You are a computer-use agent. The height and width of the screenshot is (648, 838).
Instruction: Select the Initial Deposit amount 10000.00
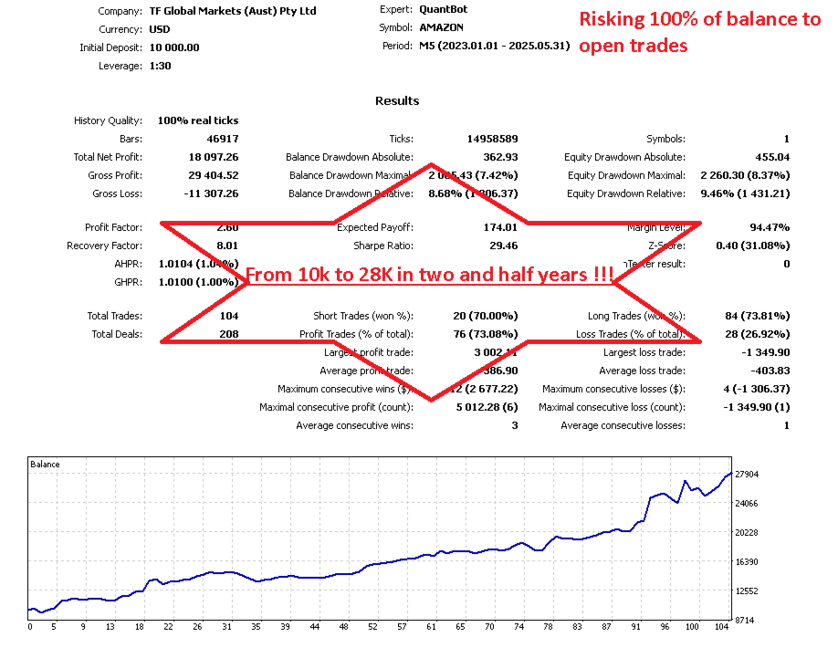click(173, 47)
